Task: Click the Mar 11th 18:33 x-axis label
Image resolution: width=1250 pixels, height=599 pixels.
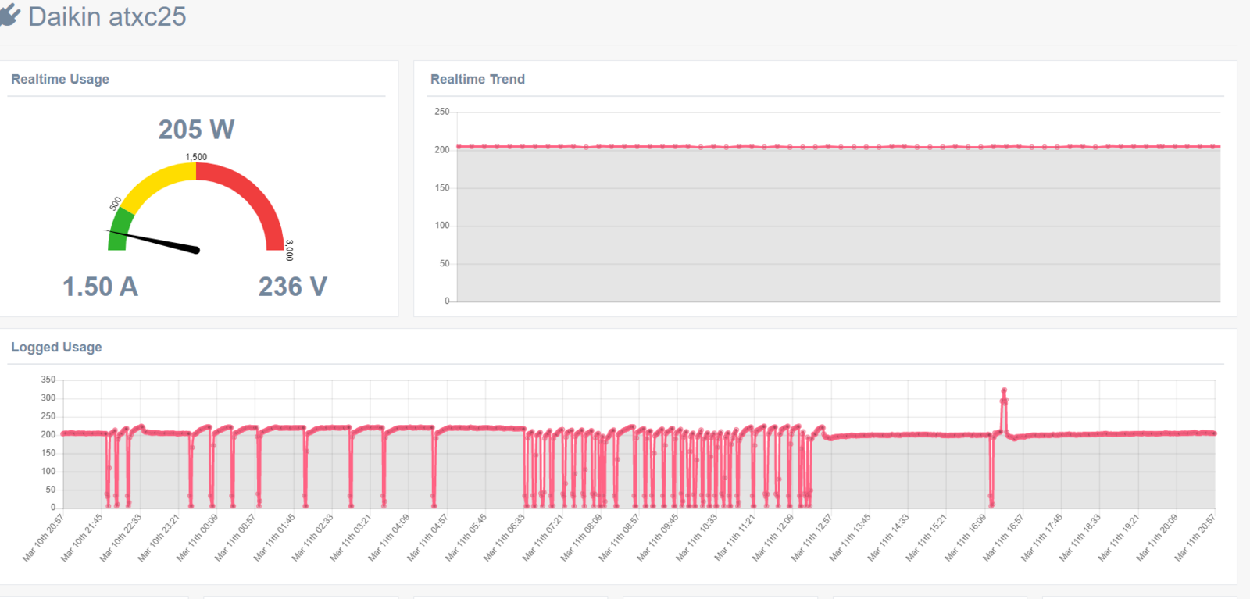Action: click(x=1080, y=537)
